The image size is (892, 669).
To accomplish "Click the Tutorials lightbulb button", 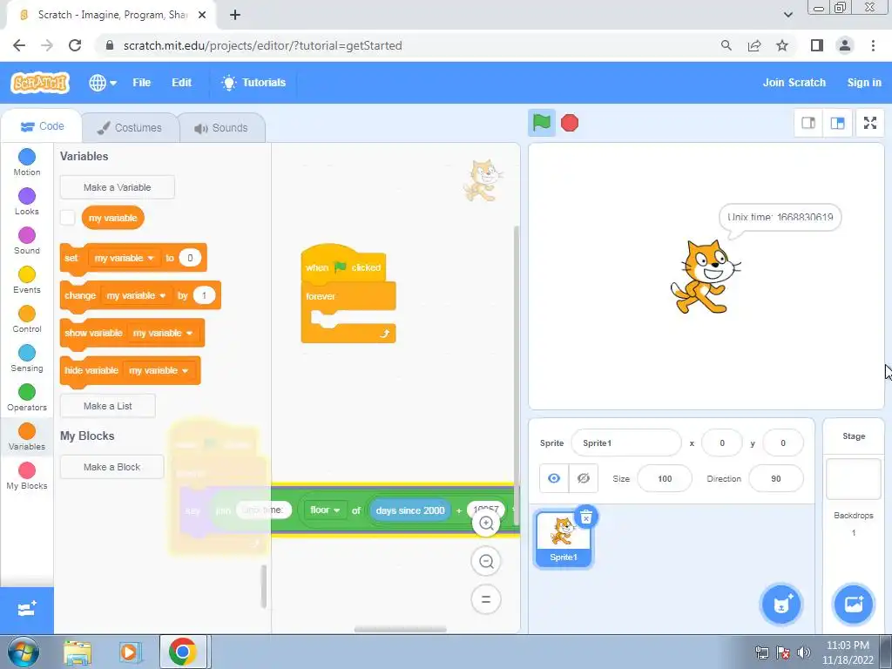I will point(253,83).
